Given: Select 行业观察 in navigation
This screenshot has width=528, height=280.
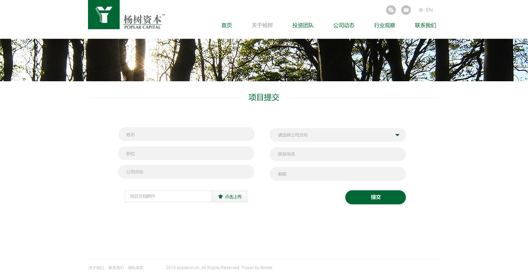Looking at the screenshot, I should point(385,25).
